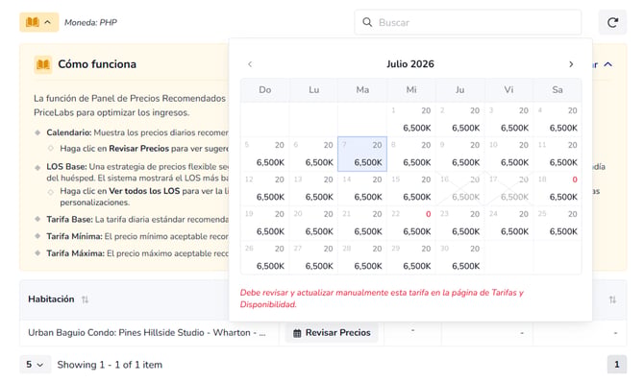Click the Urban Baguio Condo room name
This screenshot has width=644, height=382.
coord(147,333)
